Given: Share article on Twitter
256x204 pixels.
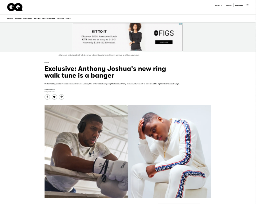Looking at the screenshot, I should tap(54, 97).
